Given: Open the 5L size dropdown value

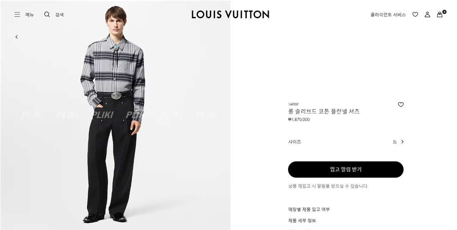Looking at the screenshot, I should 395,142.
